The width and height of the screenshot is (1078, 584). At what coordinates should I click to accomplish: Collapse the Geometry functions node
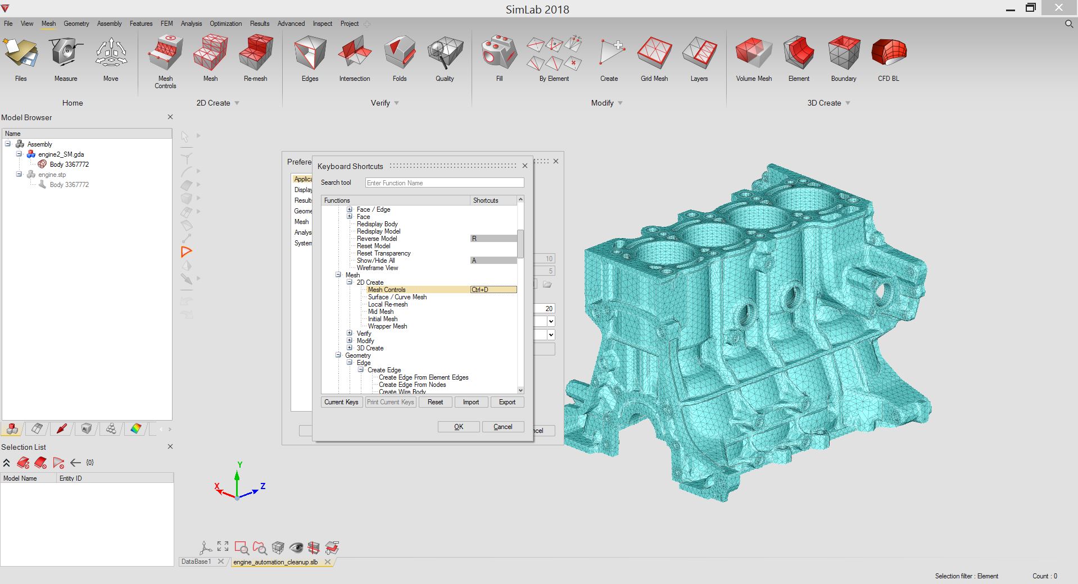tap(338, 355)
